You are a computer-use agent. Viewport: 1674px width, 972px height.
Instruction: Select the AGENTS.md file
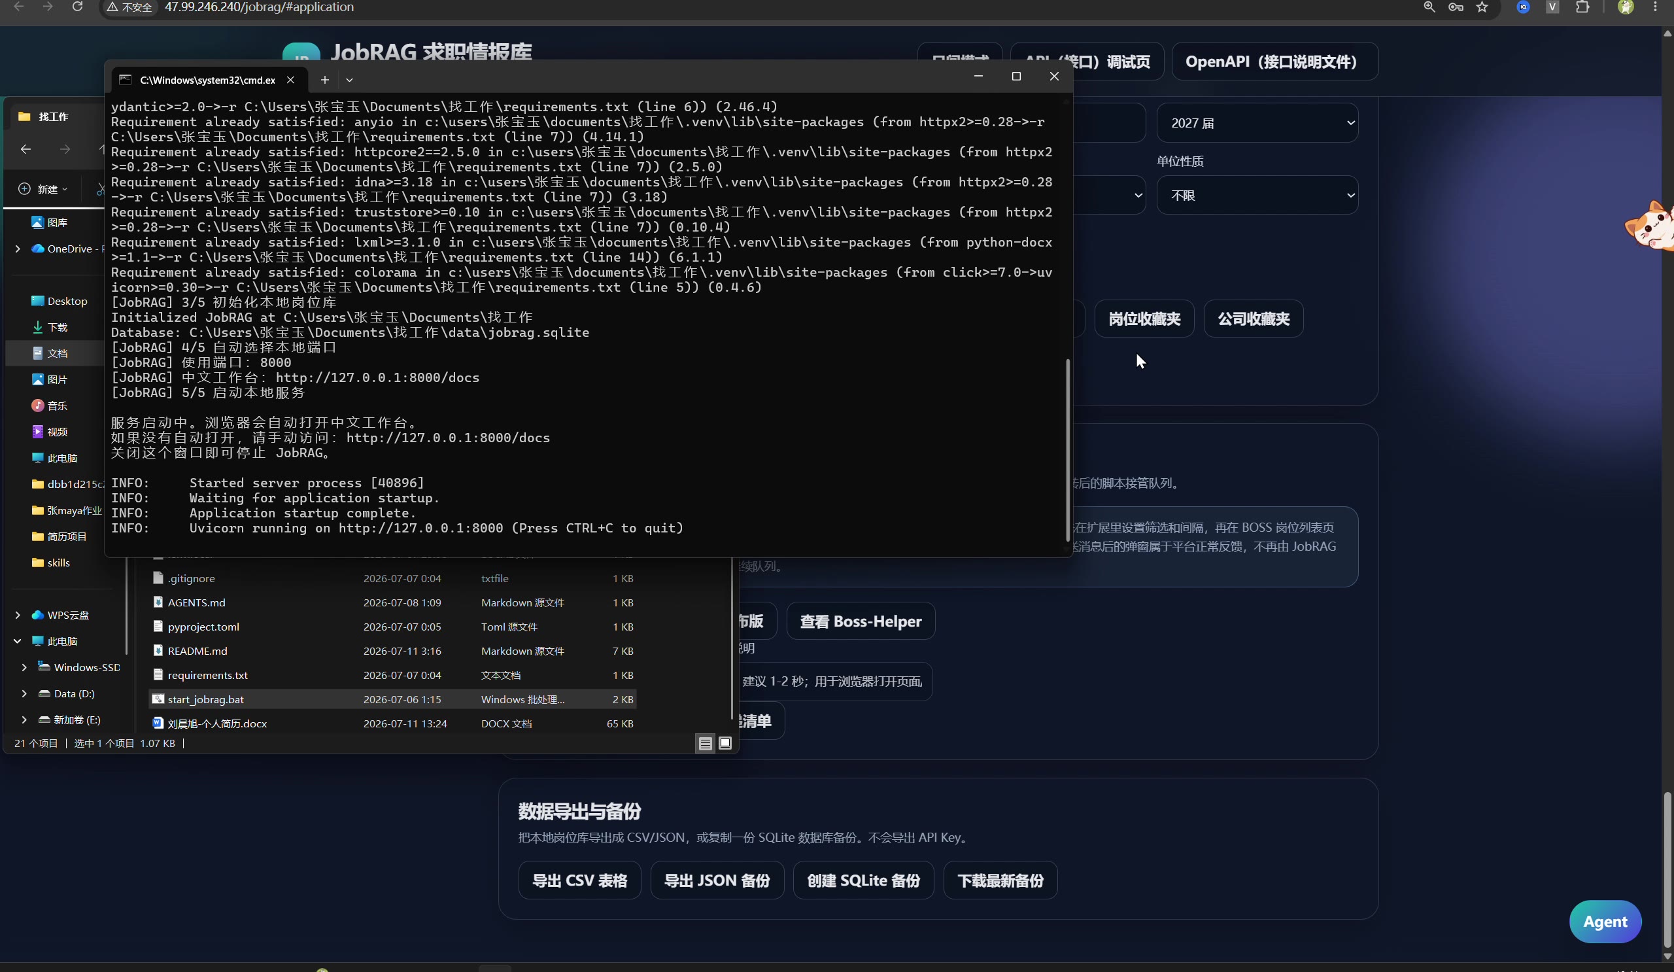(x=392, y=602)
